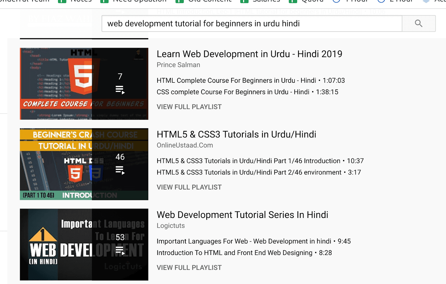View full playlist by Prince Salman

[189, 107]
